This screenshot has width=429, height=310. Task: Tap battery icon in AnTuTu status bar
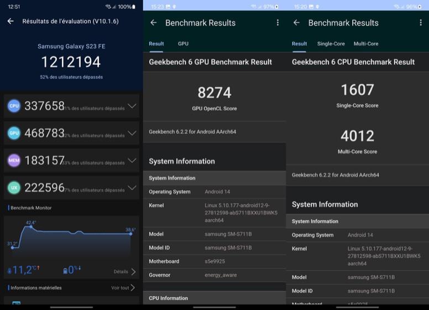click(x=134, y=7)
